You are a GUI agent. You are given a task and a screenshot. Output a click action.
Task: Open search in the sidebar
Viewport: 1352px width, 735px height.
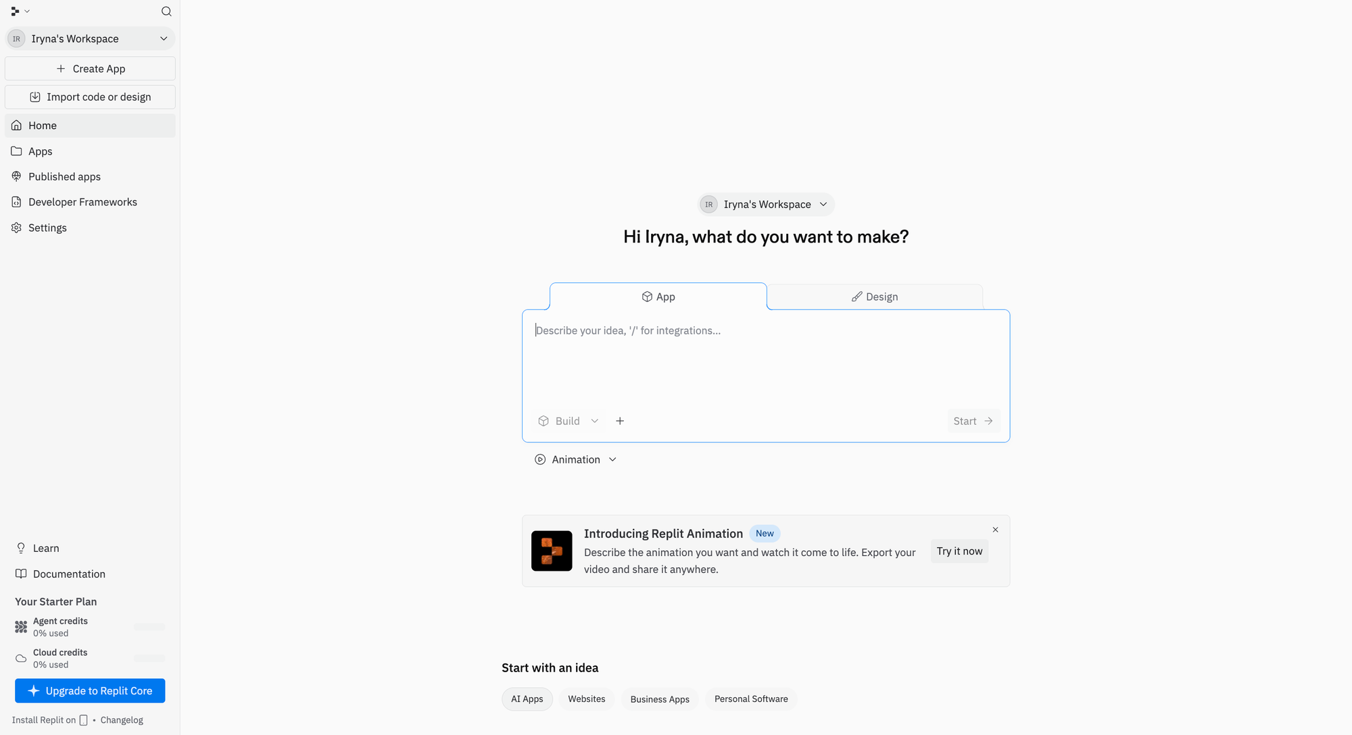[x=166, y=11]
